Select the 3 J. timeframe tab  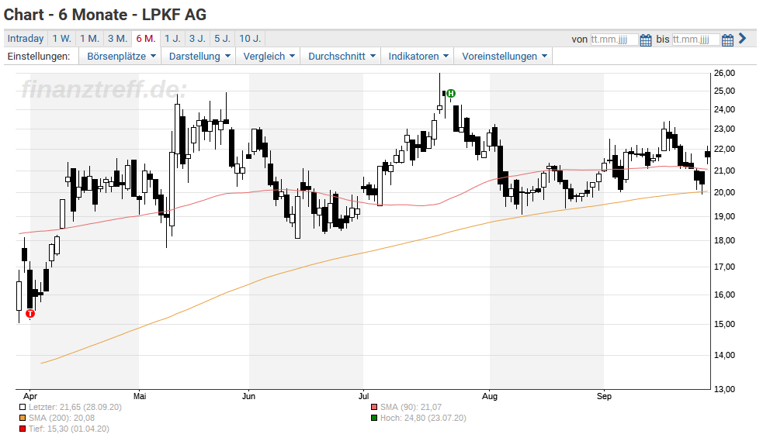coord(197,39)
